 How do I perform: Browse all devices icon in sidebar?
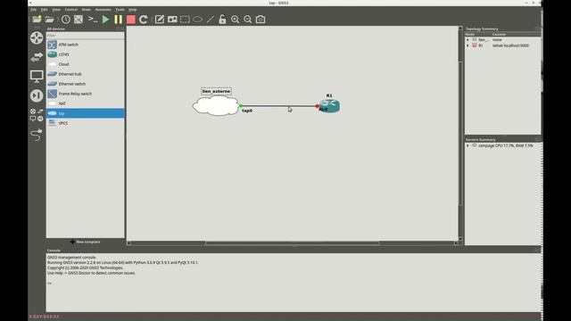pos(37,115)
